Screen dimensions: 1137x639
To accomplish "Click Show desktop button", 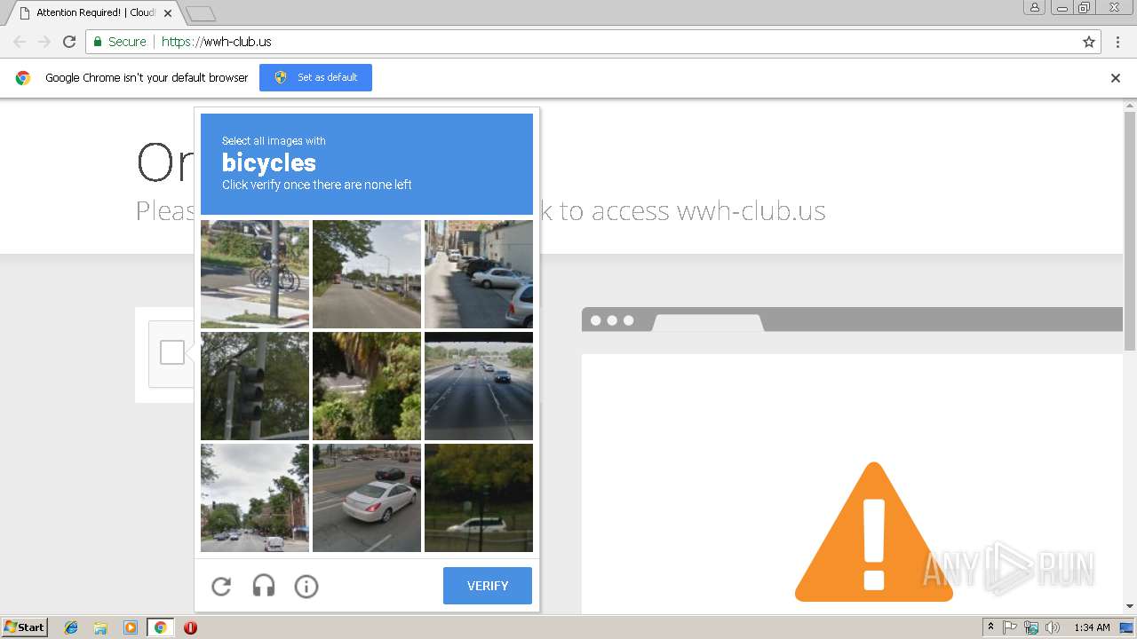I will click(1127, 627).
